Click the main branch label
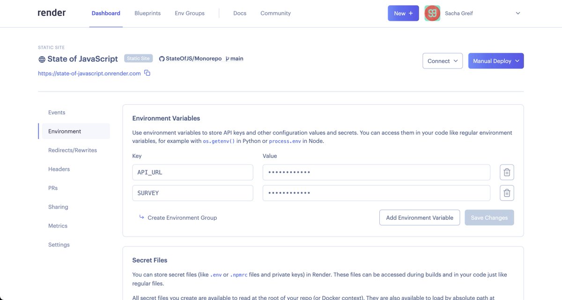 [x=234, y=59]
